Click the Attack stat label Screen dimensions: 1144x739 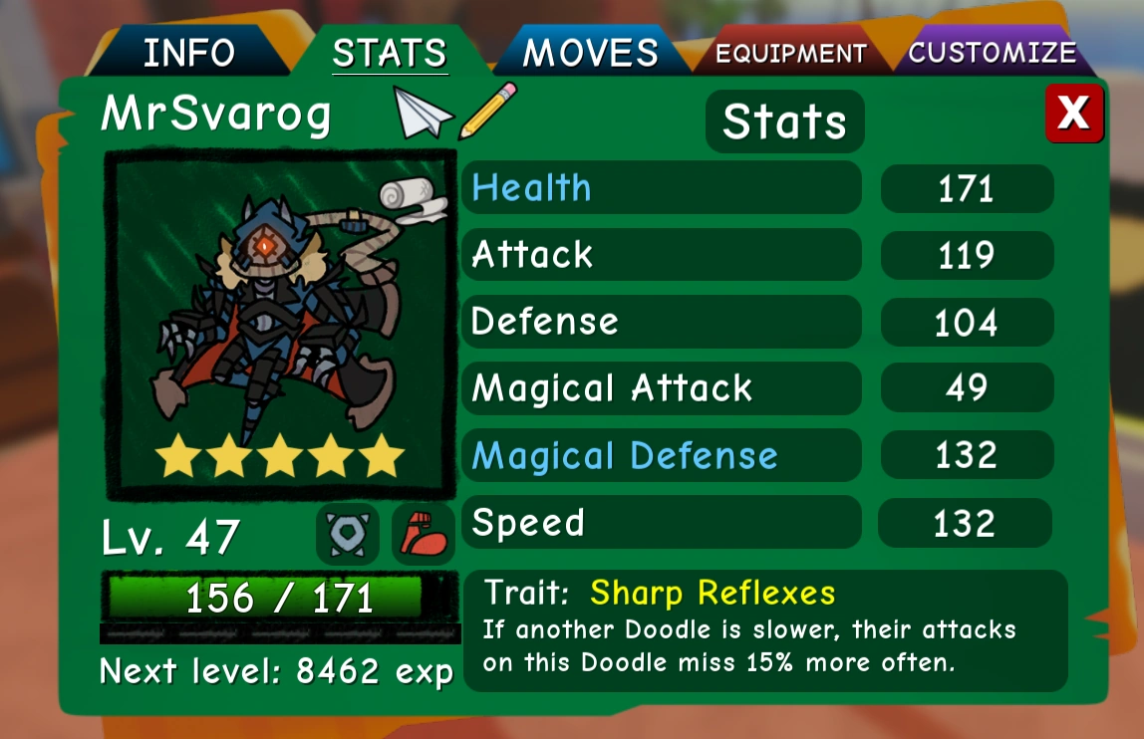[x=532, y=255]
